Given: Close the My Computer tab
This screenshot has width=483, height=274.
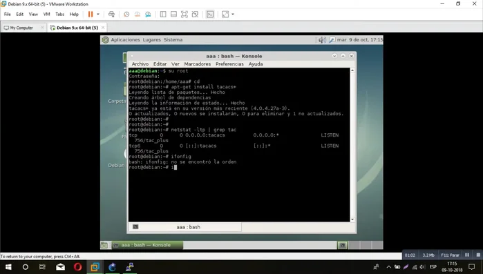Looking at the screenshot, I should (43, 28).
